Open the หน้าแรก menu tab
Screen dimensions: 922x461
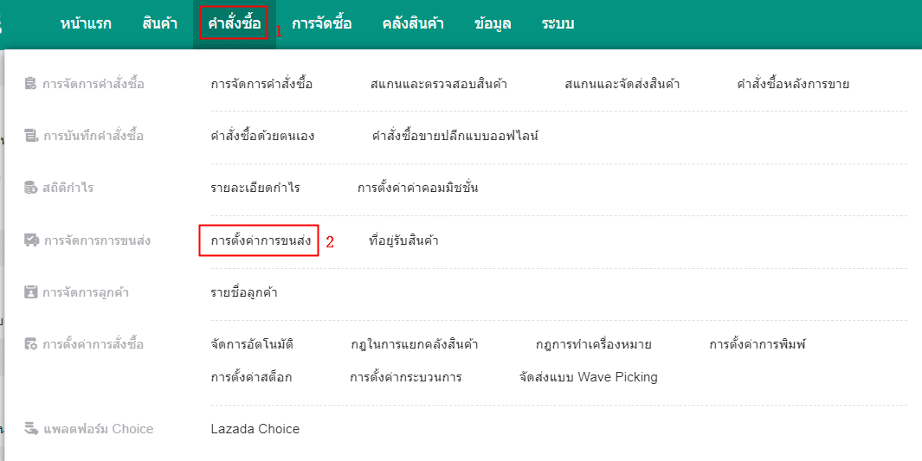[x=86, y=24]
